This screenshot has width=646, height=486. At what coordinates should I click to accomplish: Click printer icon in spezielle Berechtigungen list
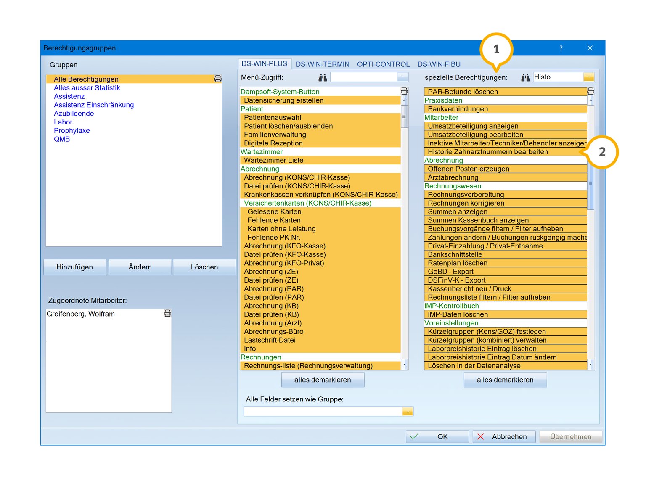tap(590, 91)
